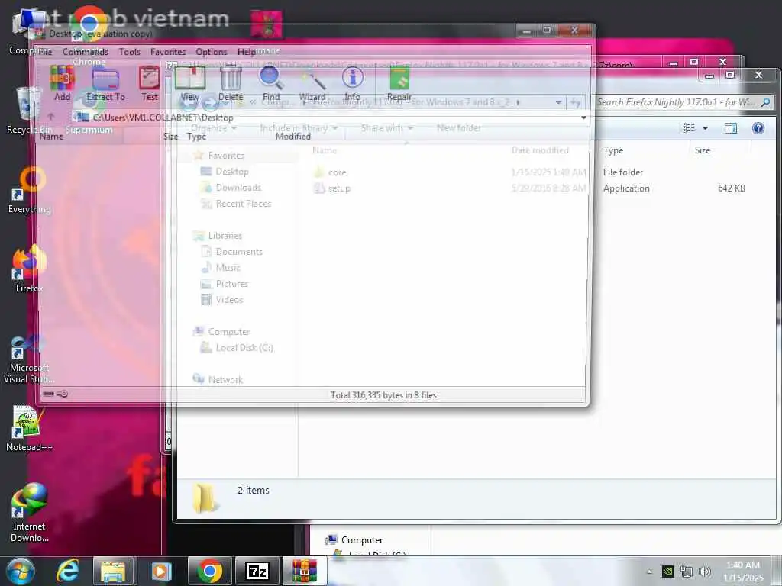Click the View book icon in WinRAR
Screen dimensions: 782x586
(189, 82)
